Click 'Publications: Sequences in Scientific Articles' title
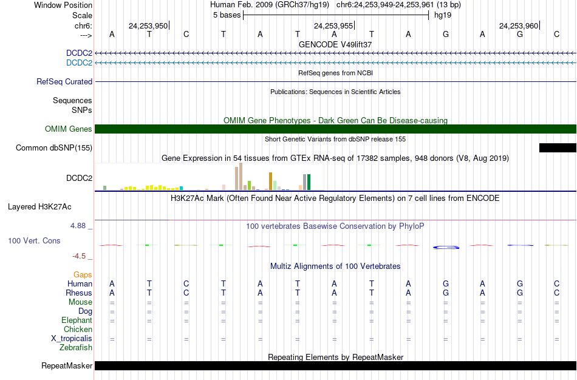Image resolution: width=577 pixels, height=380 pixels. click(335, 92)
